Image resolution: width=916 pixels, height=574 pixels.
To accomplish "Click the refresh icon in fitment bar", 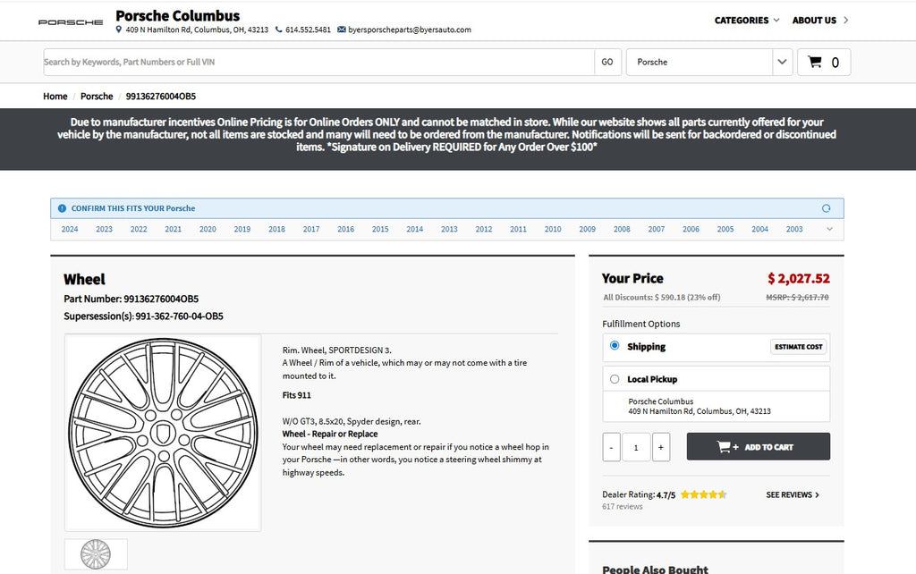I will (826, 208).
